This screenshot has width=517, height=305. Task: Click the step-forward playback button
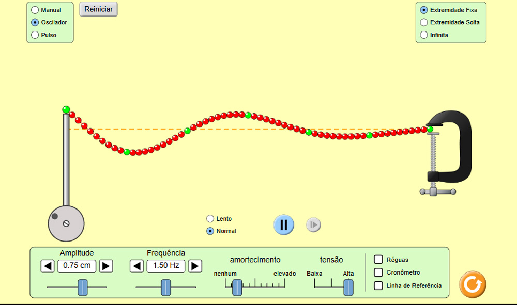coord(313,224)
